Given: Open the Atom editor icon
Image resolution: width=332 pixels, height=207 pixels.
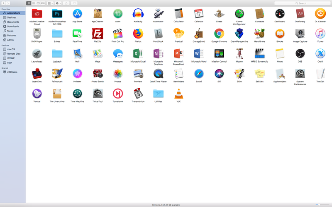Looking at the screenshot, I should (118, 14).
